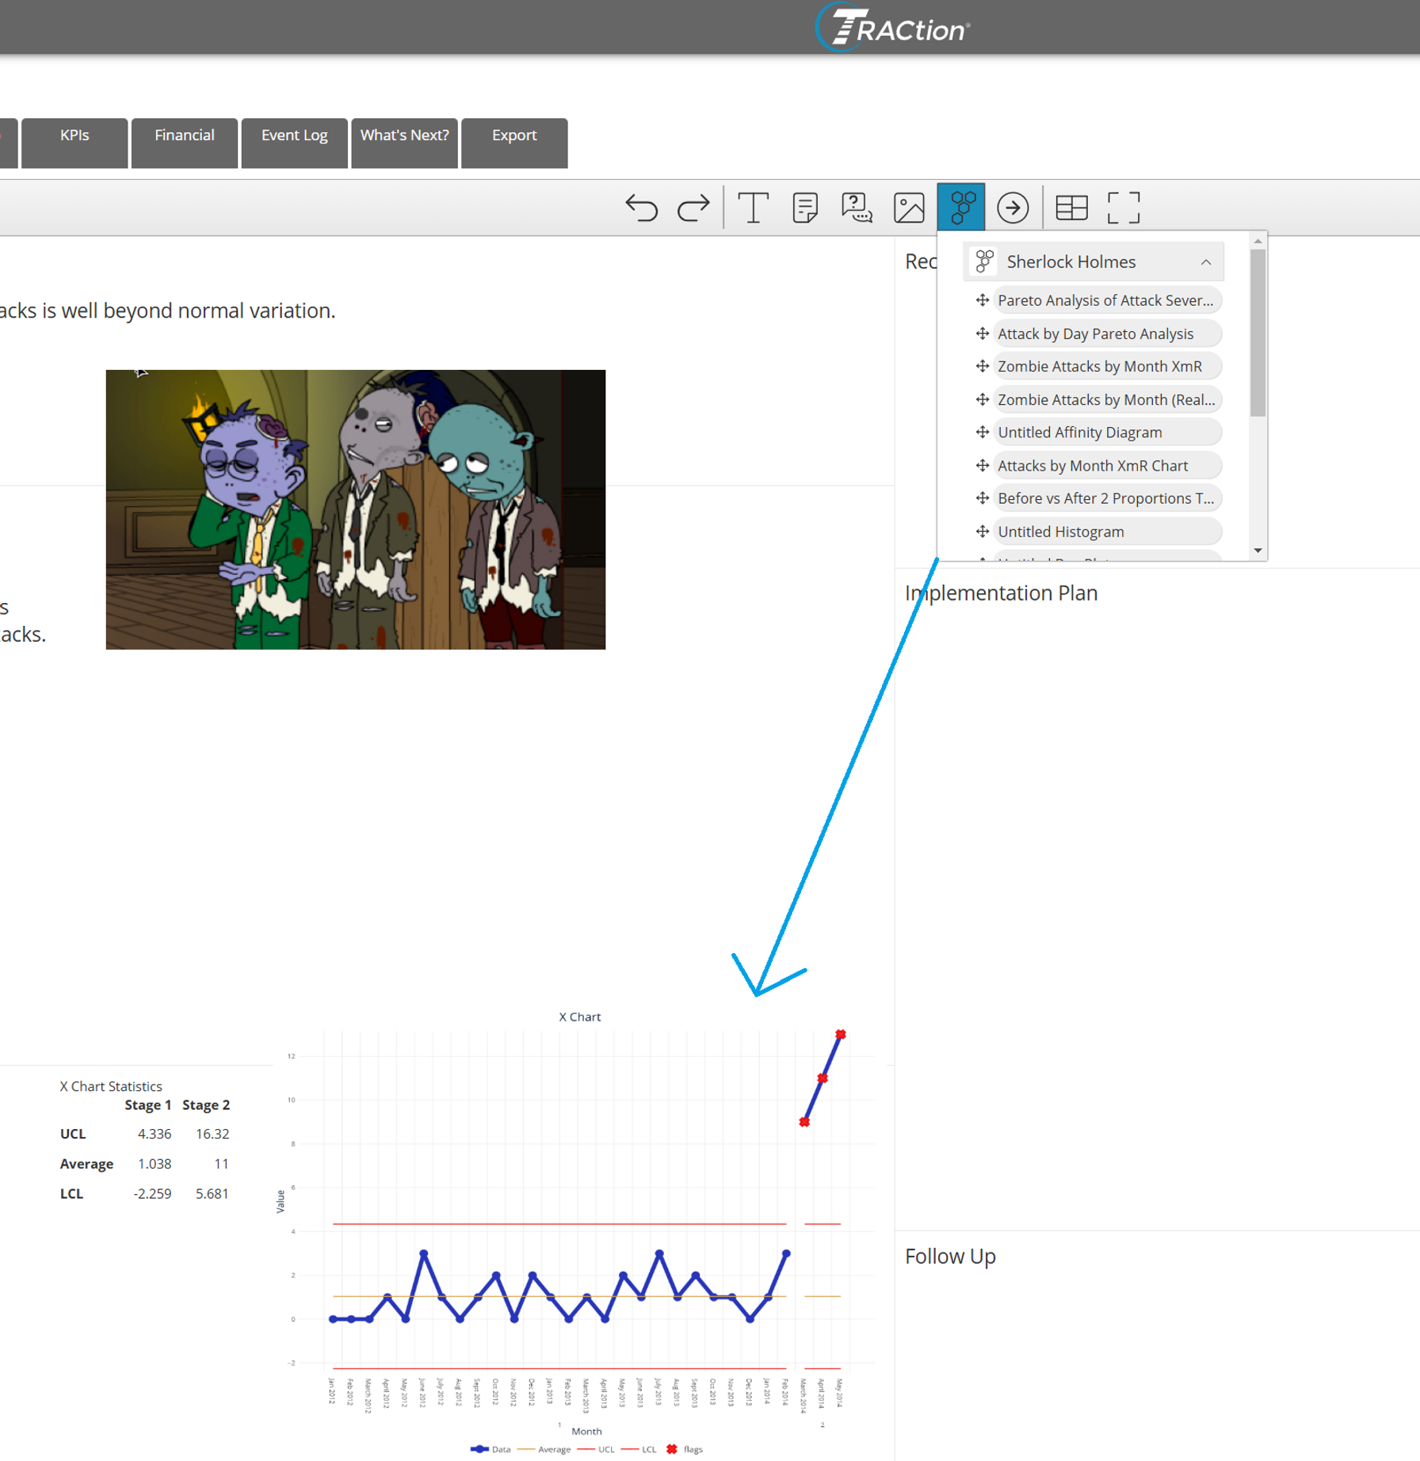1420x1461 pixels.
Task: Click the tools panel scroll up arrow
Action: click(1258, 241)
